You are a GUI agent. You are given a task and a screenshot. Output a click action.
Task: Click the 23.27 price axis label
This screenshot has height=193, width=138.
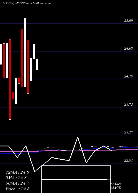point(129,132)
